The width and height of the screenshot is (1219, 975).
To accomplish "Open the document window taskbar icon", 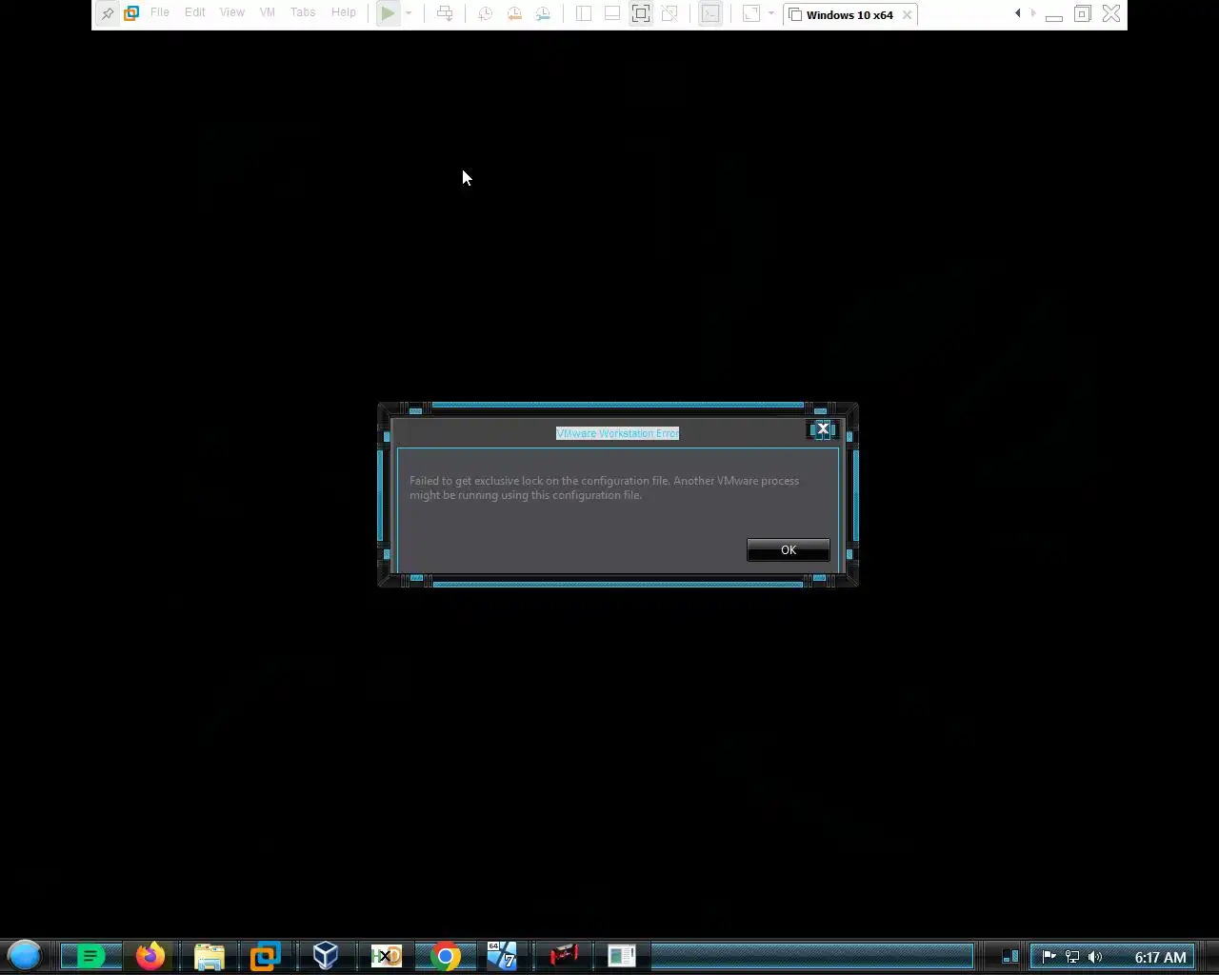I will coord(622,955).
